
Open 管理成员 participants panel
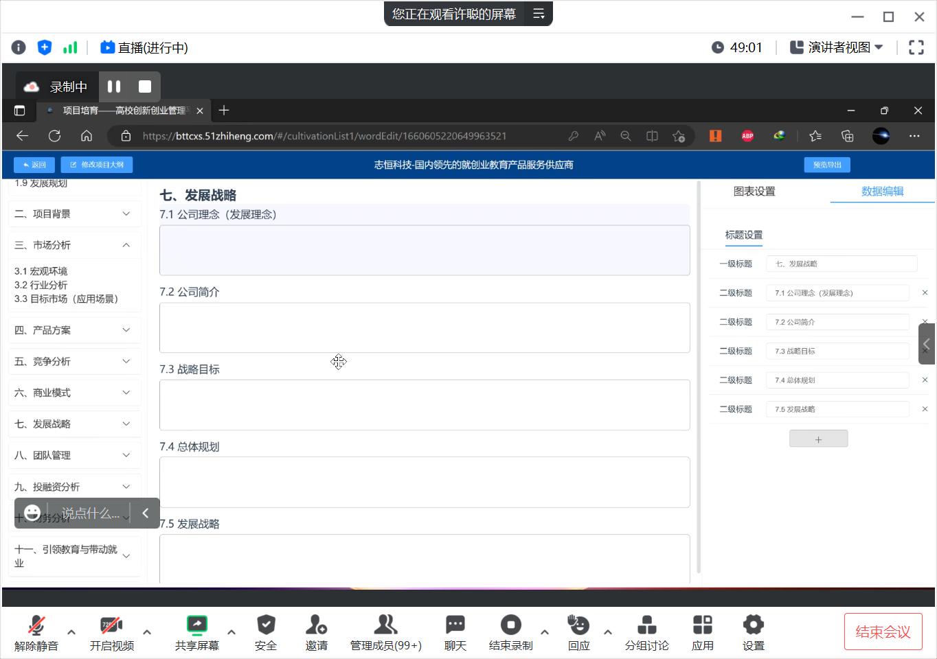coord(385,625)
